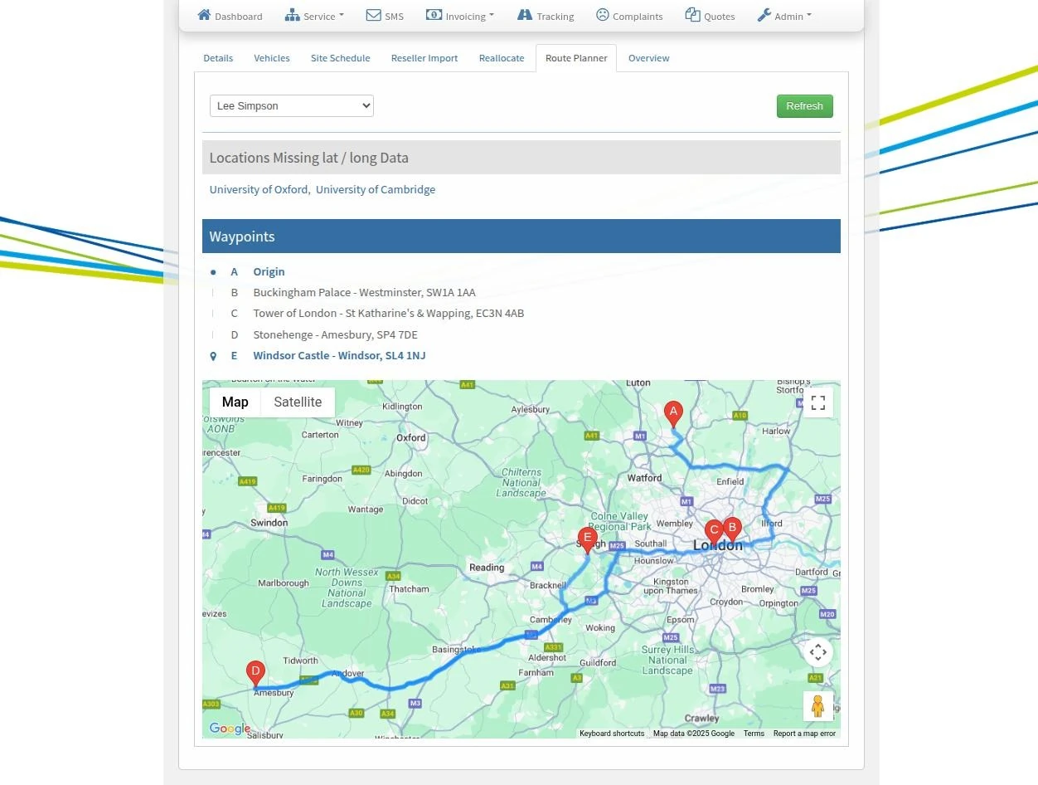
Task: Click map marker E near Slough
Action: [588, 539]
